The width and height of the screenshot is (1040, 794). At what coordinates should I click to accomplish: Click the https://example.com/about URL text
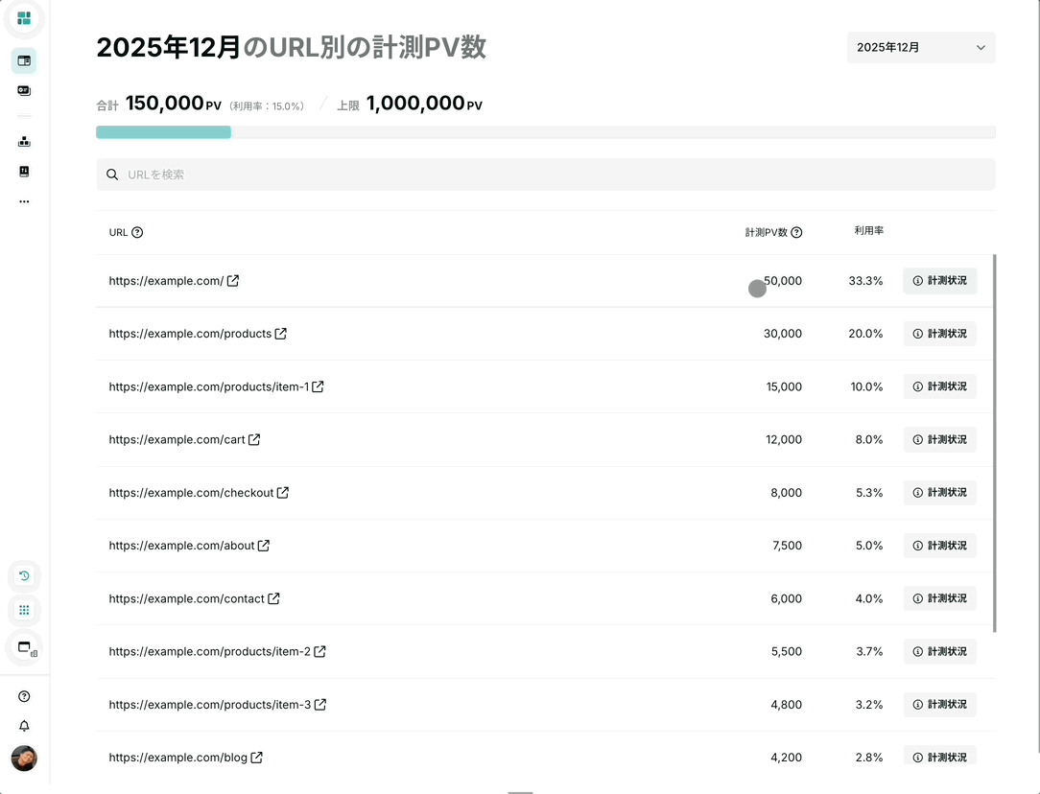click(181, 546)
